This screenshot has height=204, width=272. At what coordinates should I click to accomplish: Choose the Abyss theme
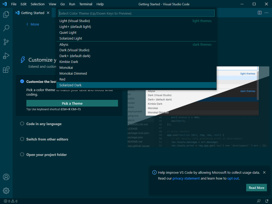point(136,44)
